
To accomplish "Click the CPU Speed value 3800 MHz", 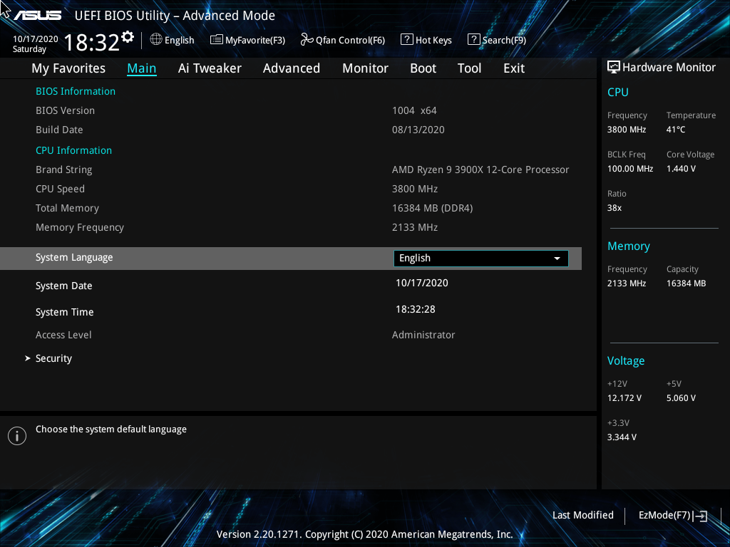I will 415,189.
